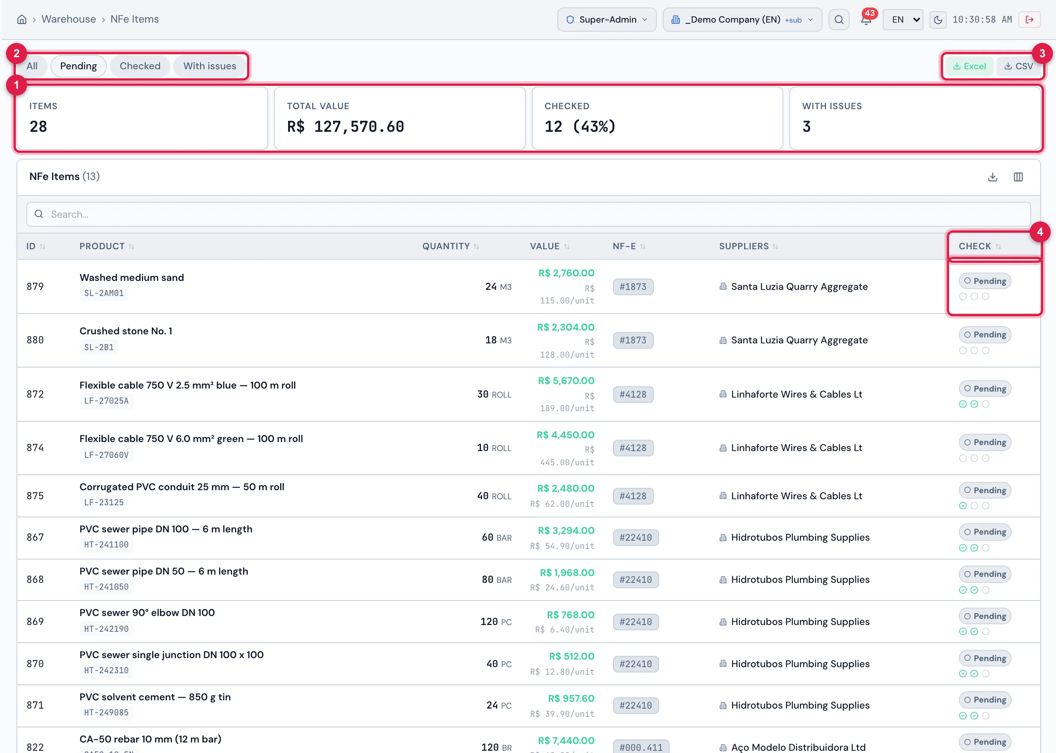Export the list to Excel
The width and height of the screenshot is (1056, 753).
[x=970, y=66]
